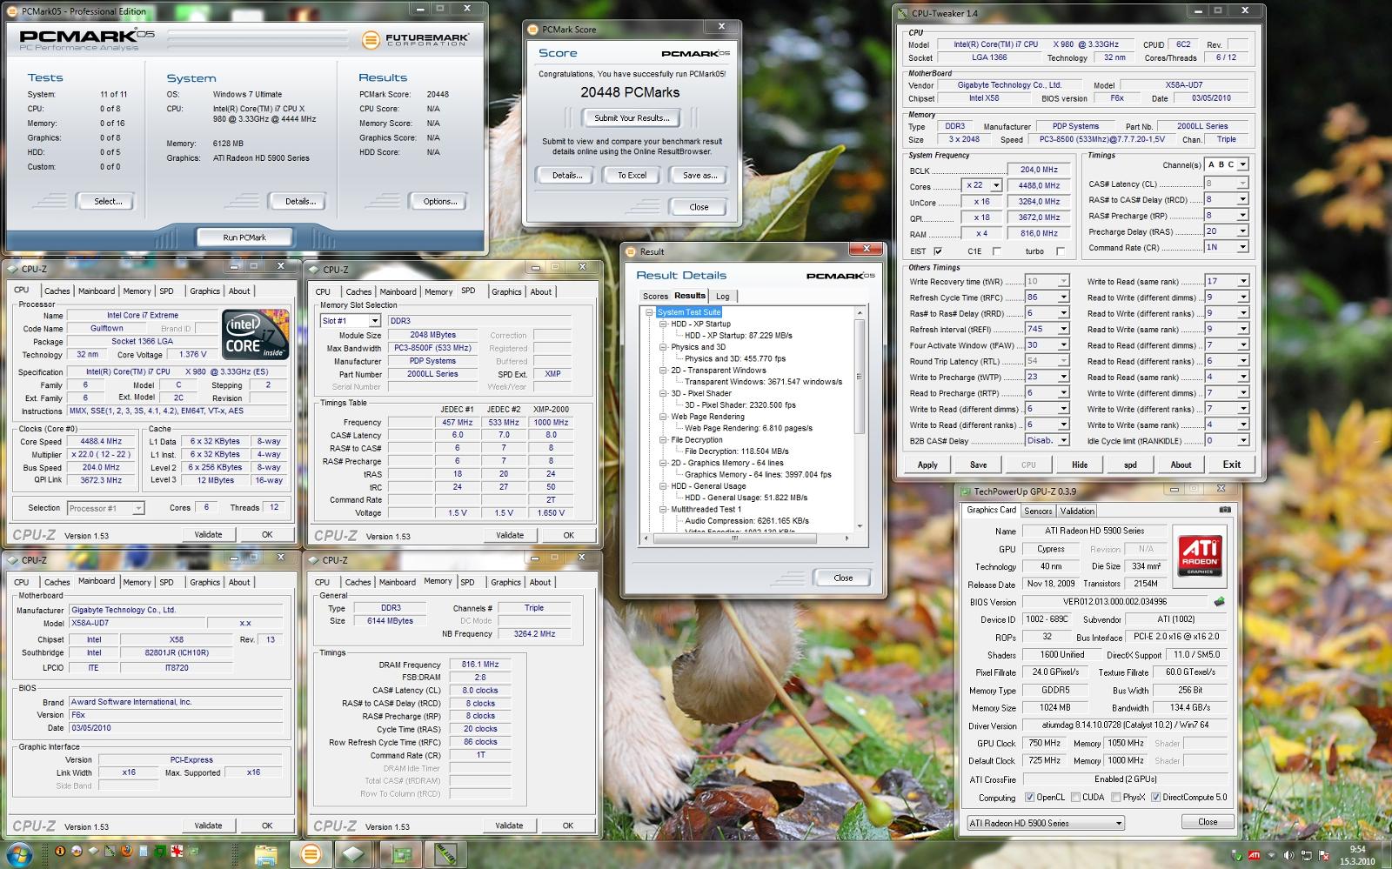This screenshot has height=869, width=1392.
Task: Click the Futuremark logo in PCMark05
Action: click(415, 39)
